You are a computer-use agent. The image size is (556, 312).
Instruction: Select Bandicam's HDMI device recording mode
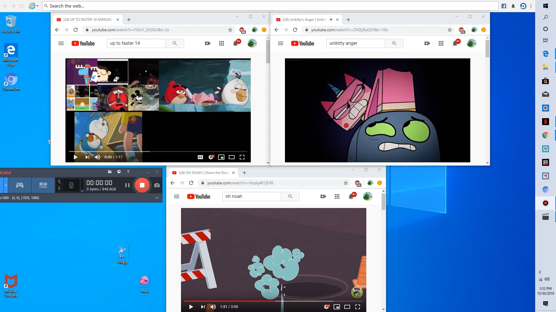point(43,185)
